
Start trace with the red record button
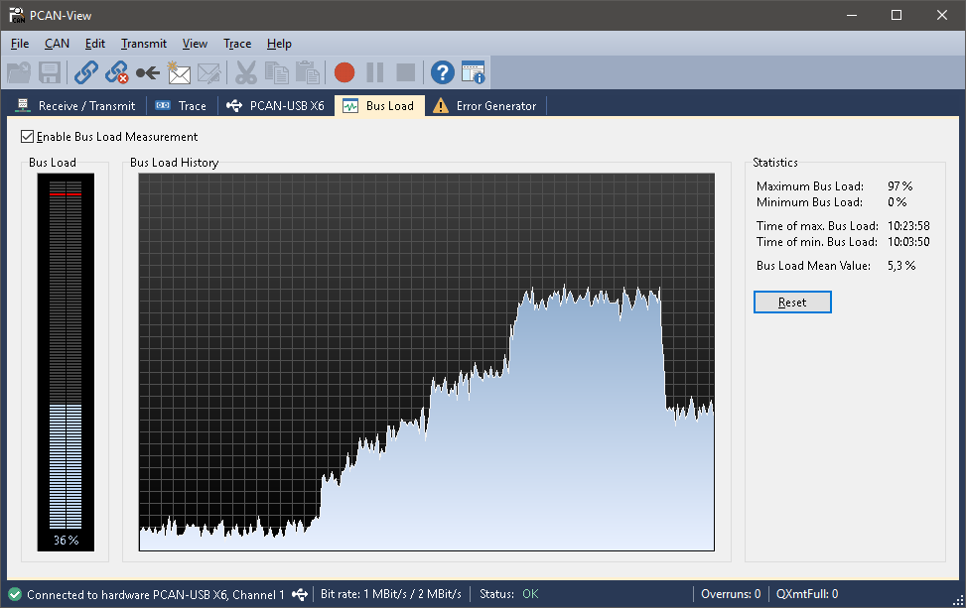coord(345,72)
